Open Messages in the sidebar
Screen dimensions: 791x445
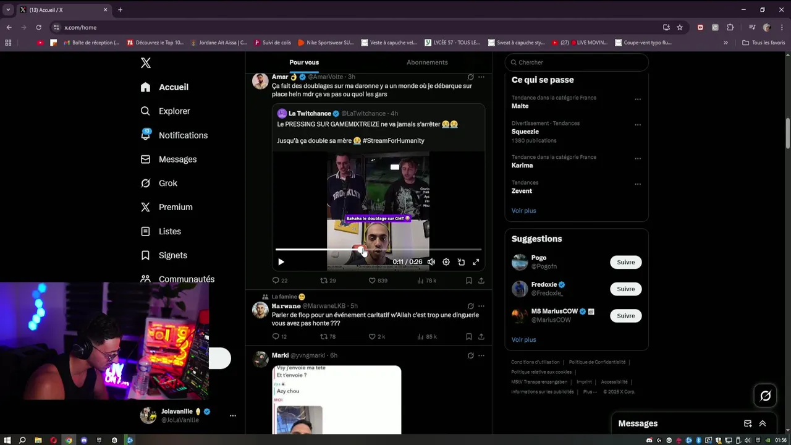pos(168,159)
